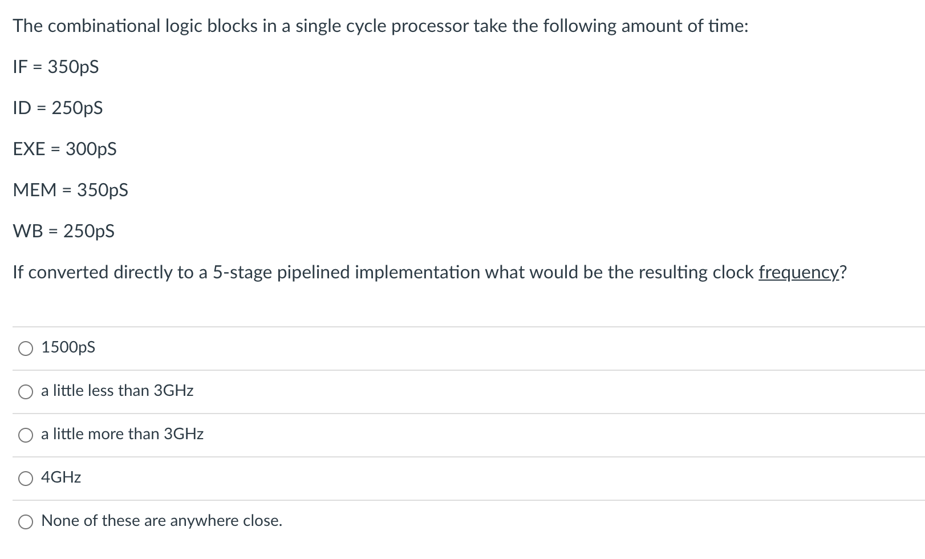Click the 'a little more than 3GHz' label
This screenshot has height=559, width=925.
tap(121, 434)
